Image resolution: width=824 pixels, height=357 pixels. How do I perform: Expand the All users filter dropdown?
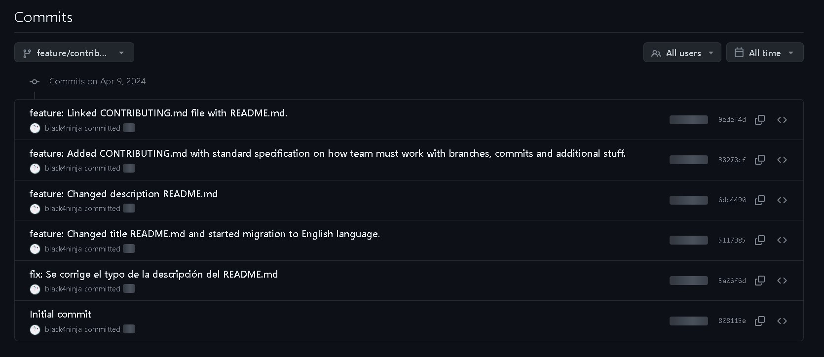pos(682,53)
